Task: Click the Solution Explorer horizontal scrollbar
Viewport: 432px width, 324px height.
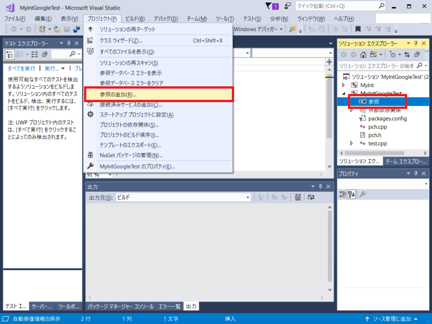Action: click(375, 153)
